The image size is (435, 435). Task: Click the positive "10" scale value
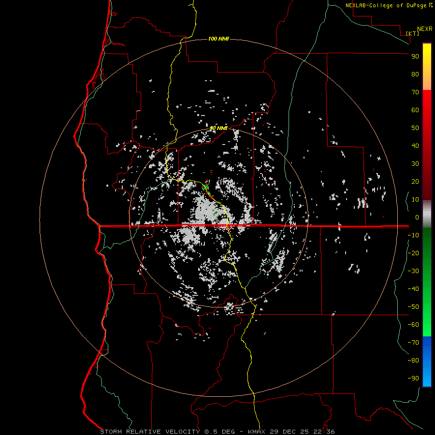[x=415, y=200]
